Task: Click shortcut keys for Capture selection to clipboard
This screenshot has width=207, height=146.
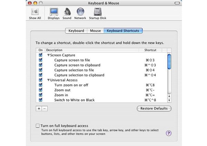Action: 150,75
